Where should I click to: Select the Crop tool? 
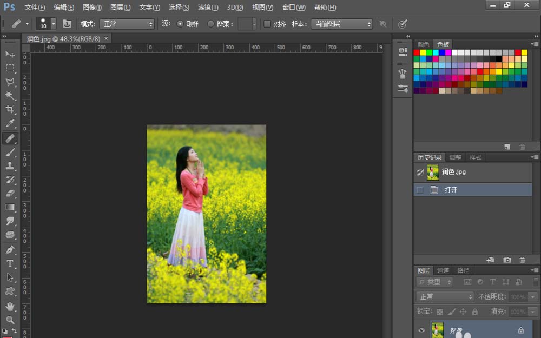10,110
